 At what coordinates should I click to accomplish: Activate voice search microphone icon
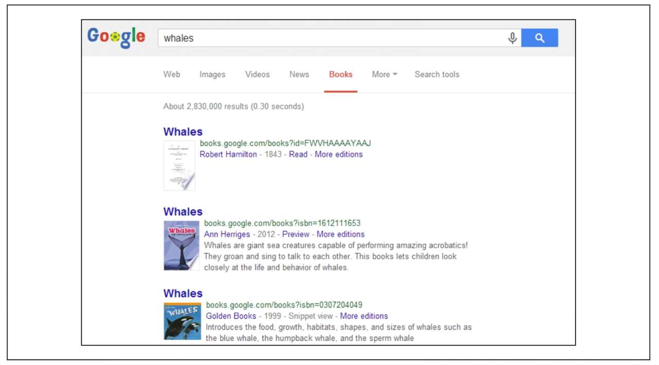(512, 38)
